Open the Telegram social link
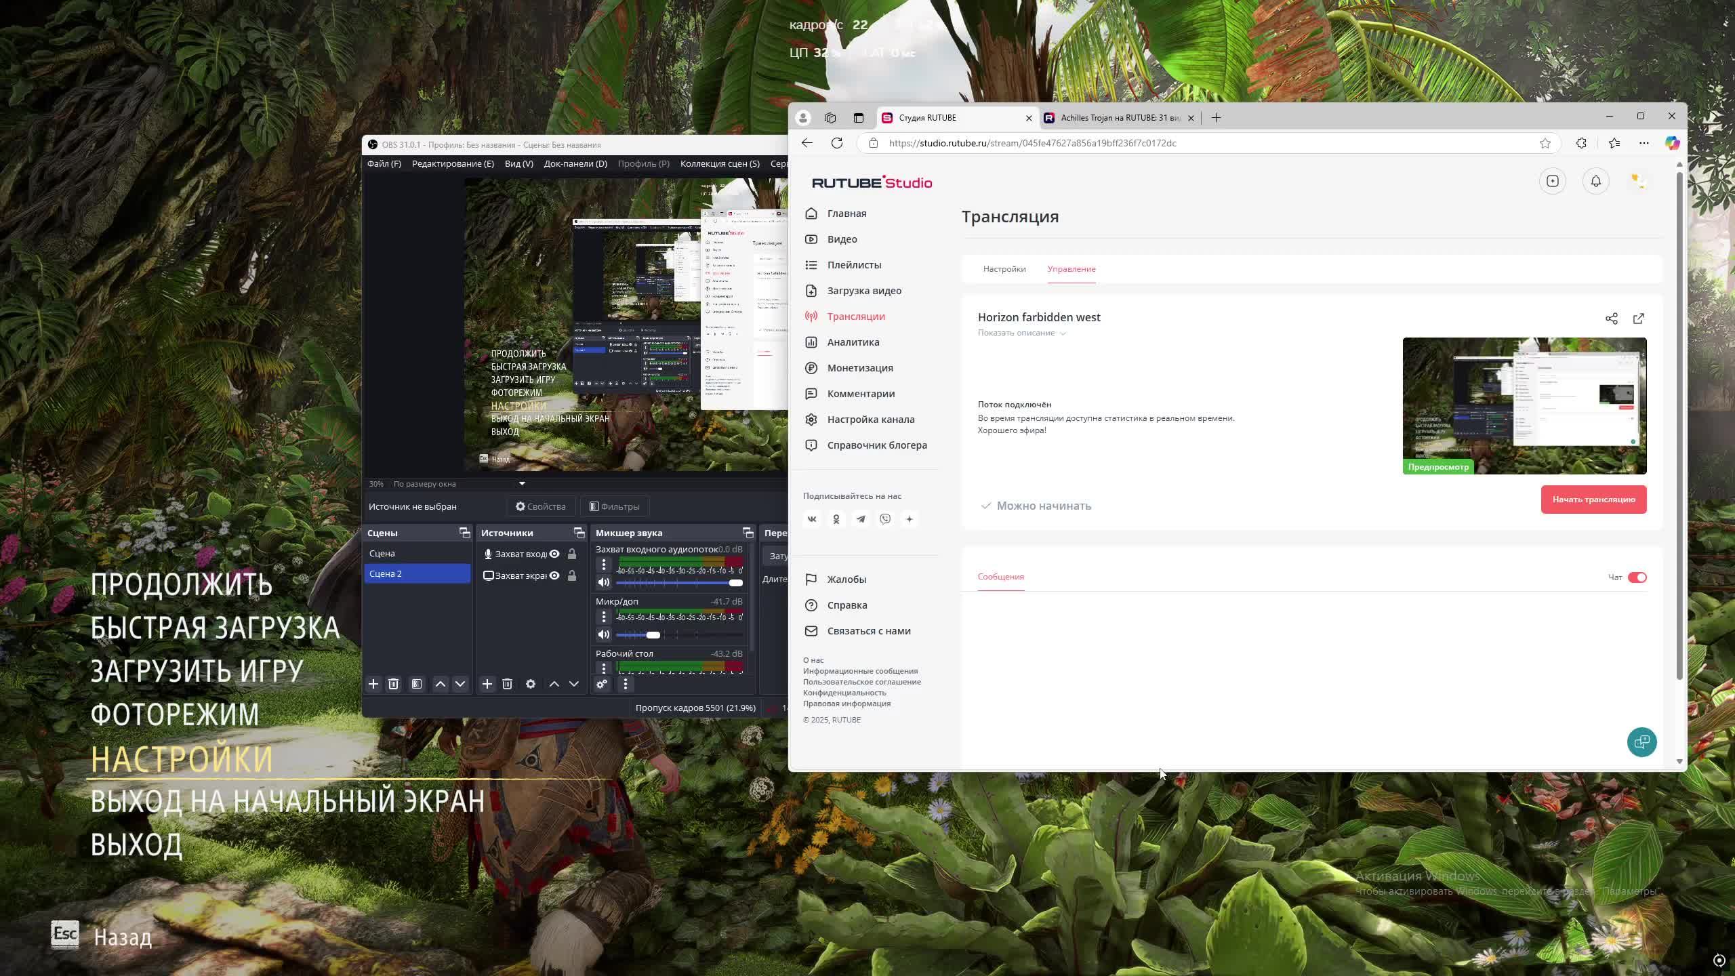1735x976 pixels. pos(860,519)
